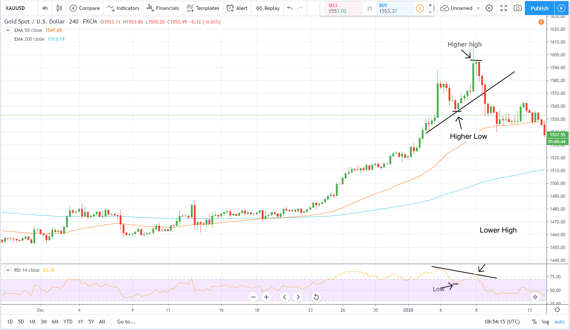Undo the last chart action
Screen dimensions: 570x330
(x=290, y=8)
